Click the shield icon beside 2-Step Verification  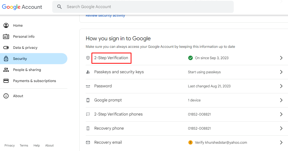[88, 58]
